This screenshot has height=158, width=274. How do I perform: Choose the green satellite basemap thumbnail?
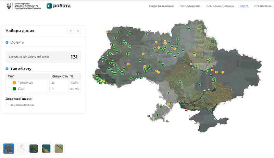pyautogui.click(x=34, y=148)
